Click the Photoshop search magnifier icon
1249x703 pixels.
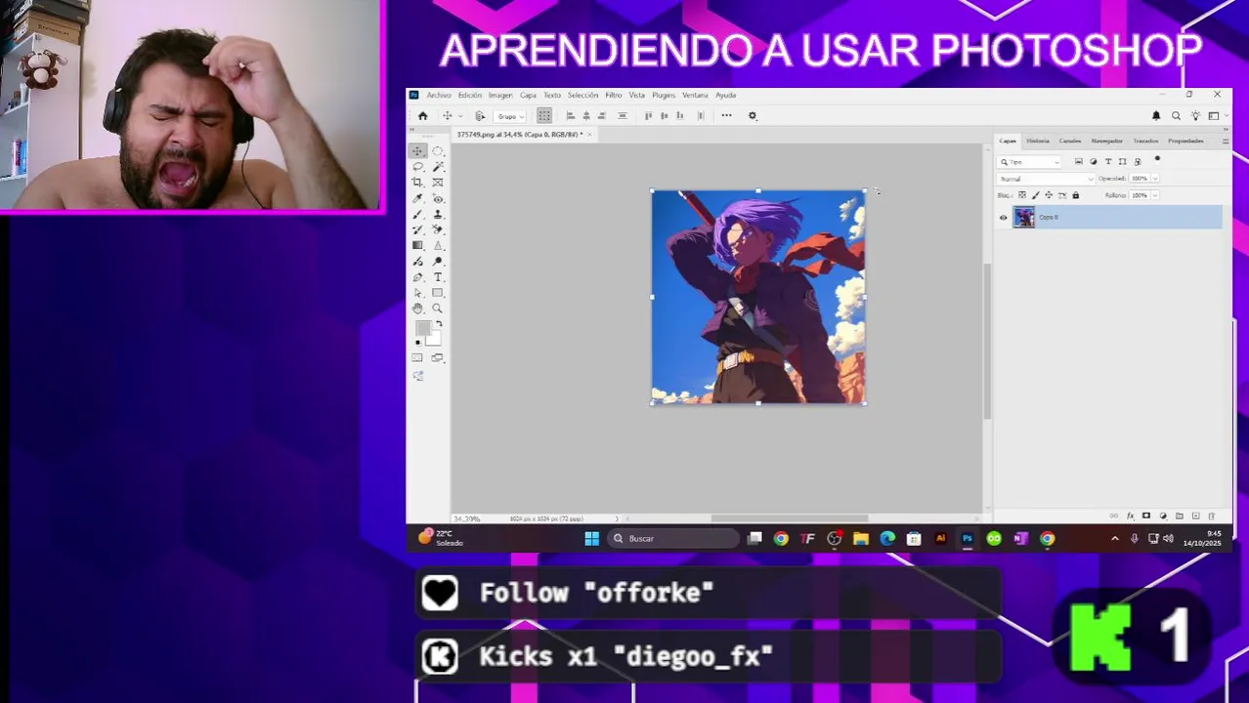[1176, 115]
